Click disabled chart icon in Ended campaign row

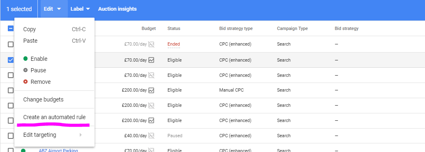click(151, 44)
